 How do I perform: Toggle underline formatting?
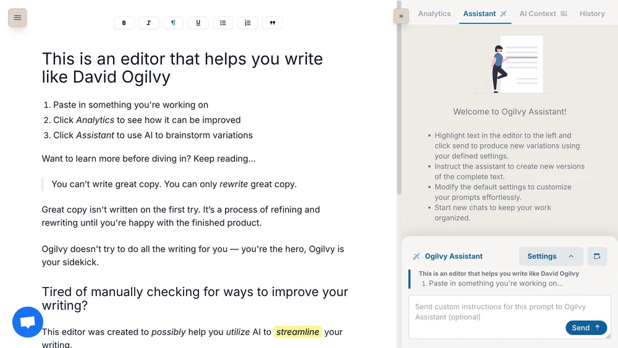pos(198,23)
